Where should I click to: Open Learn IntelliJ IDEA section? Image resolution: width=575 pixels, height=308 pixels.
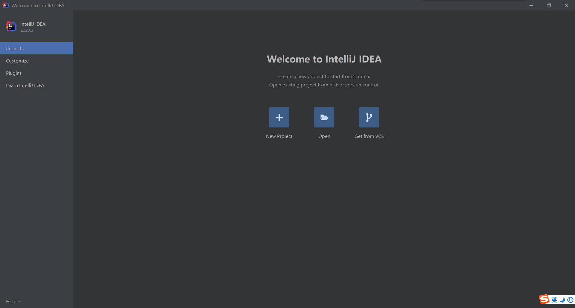point(37,85)
